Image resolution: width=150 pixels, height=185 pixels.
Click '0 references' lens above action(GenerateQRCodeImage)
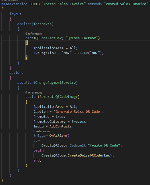point(34,92)
